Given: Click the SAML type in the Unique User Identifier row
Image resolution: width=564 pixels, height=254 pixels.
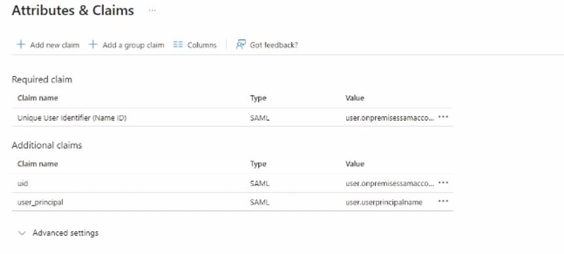Looking at the screenshot, I should (x=260, y=118).
